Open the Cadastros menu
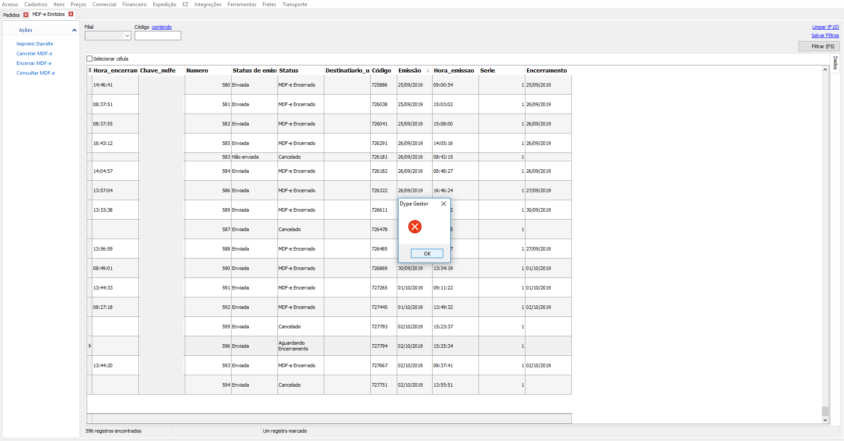This screenshot has height=441, width=844. point(36,4)
